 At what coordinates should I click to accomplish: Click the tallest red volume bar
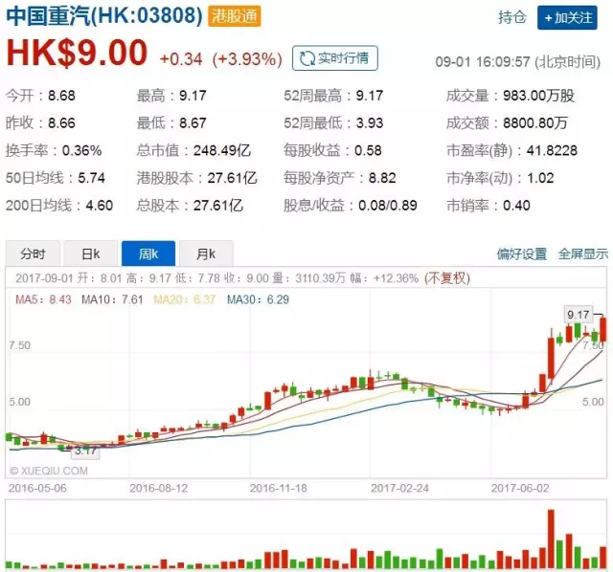point(552,539)
